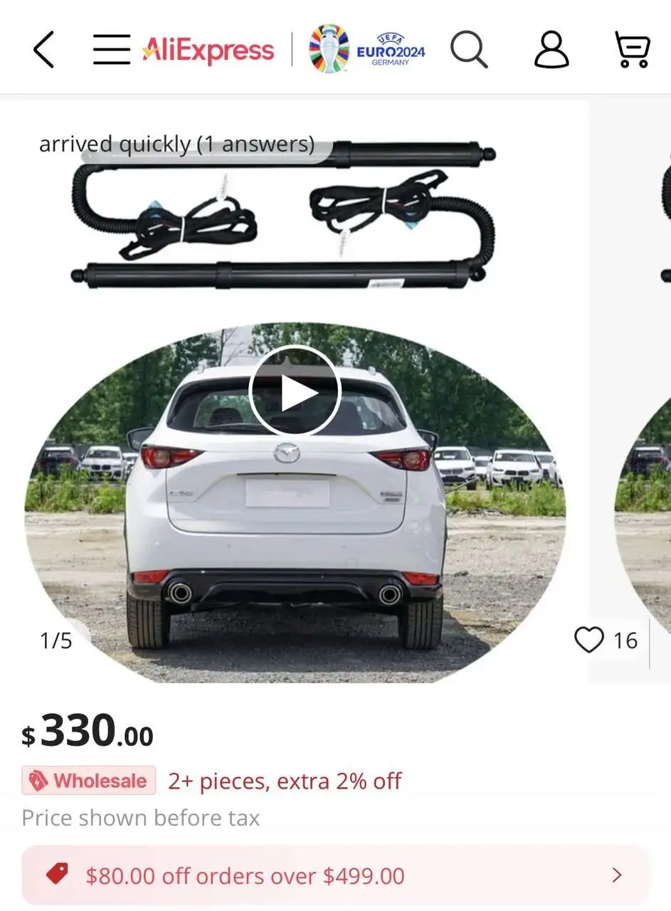Go back using the left arrow icon
671x911 pixels.
[44, 50]
